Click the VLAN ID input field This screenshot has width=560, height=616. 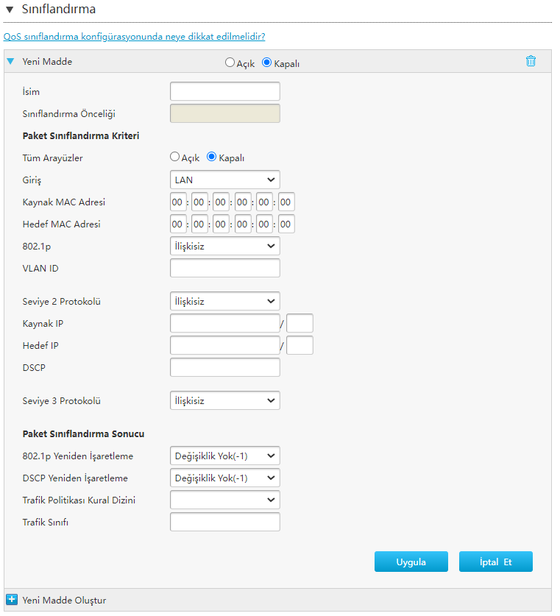click(x=224, y=268)
